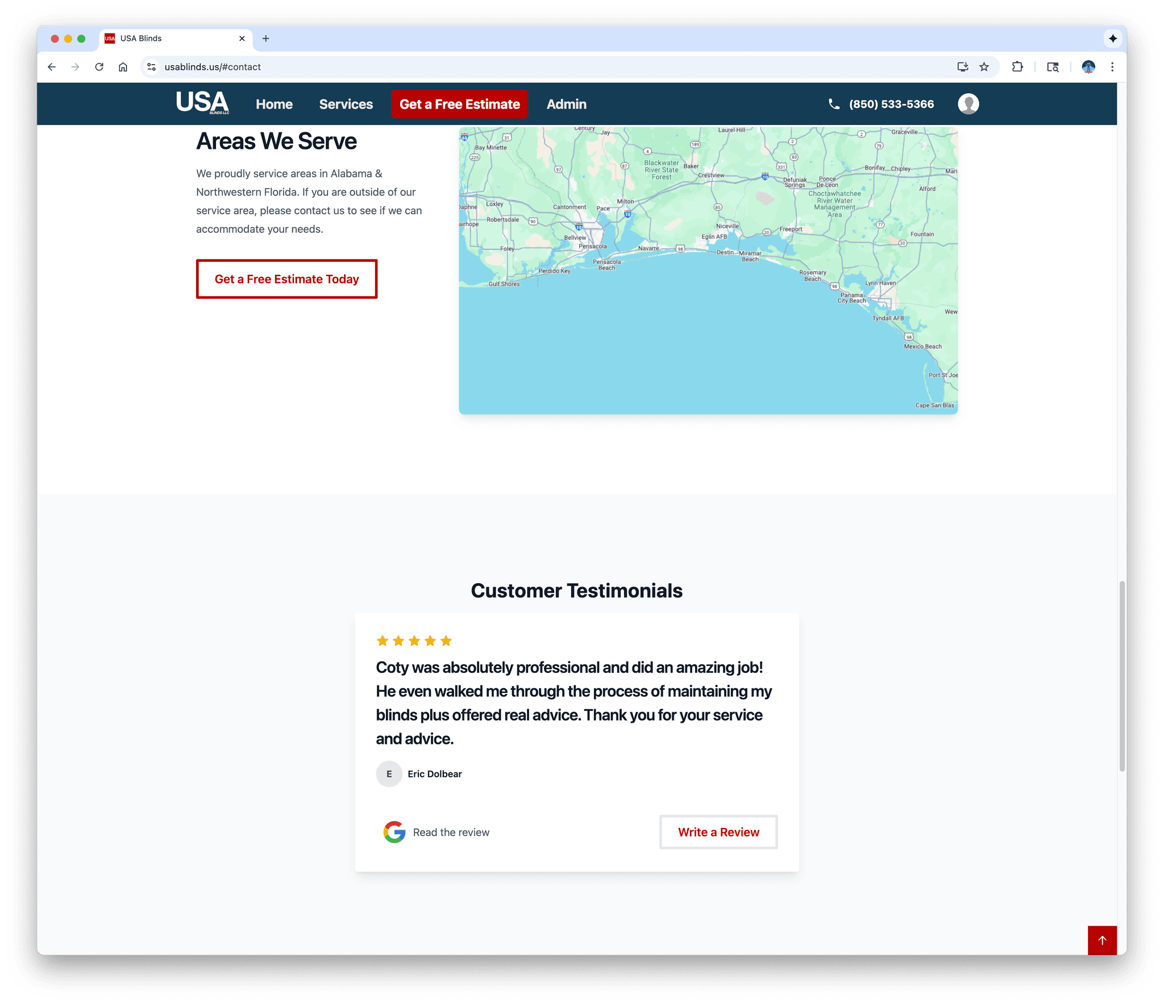The image size is (1164, 1004).
Task: Open the Chrome profile picture menu
Action: coord(1088,67)
